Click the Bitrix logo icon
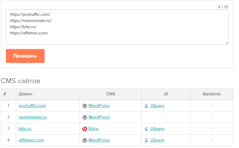This screenshot has width=239, height=148. [85, 129]
